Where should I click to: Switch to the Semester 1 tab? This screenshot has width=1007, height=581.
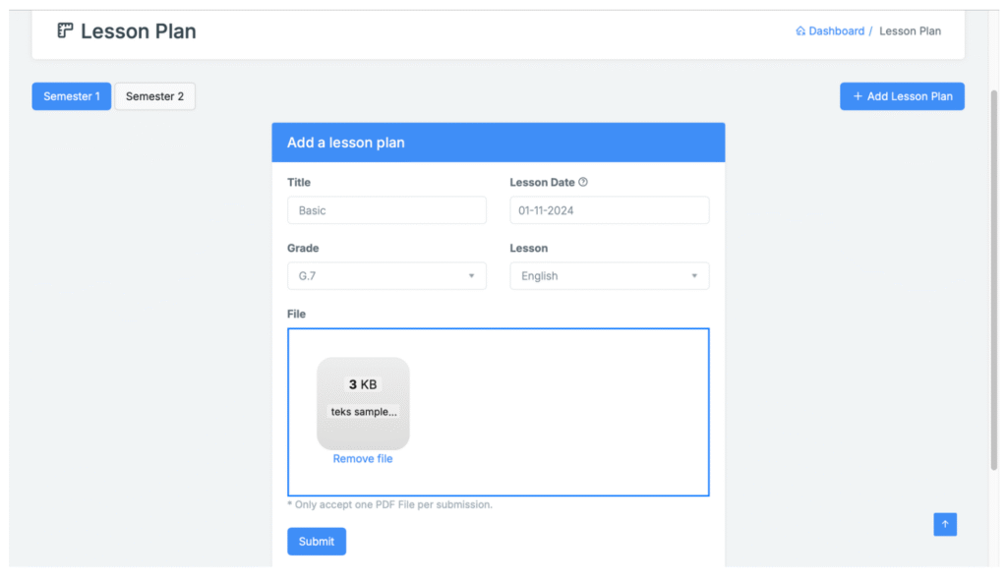pyautogui.click(x=72, y=96)
